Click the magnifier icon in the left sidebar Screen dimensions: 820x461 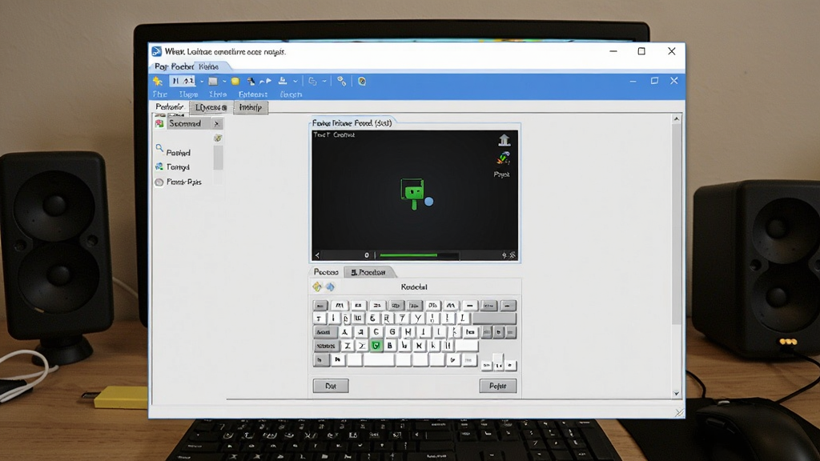(159, 149)
